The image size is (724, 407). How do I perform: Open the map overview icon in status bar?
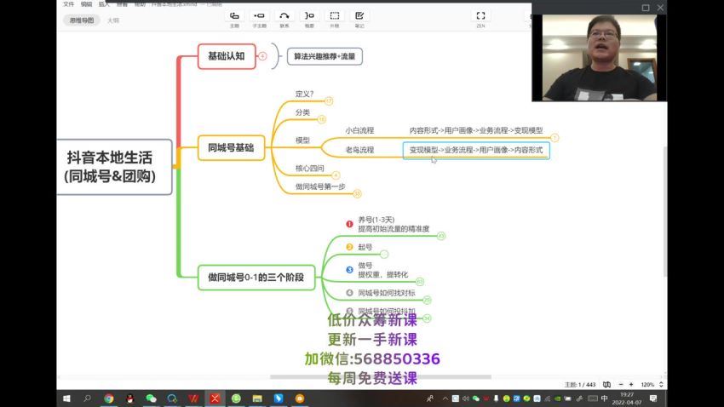coord(606,384)
